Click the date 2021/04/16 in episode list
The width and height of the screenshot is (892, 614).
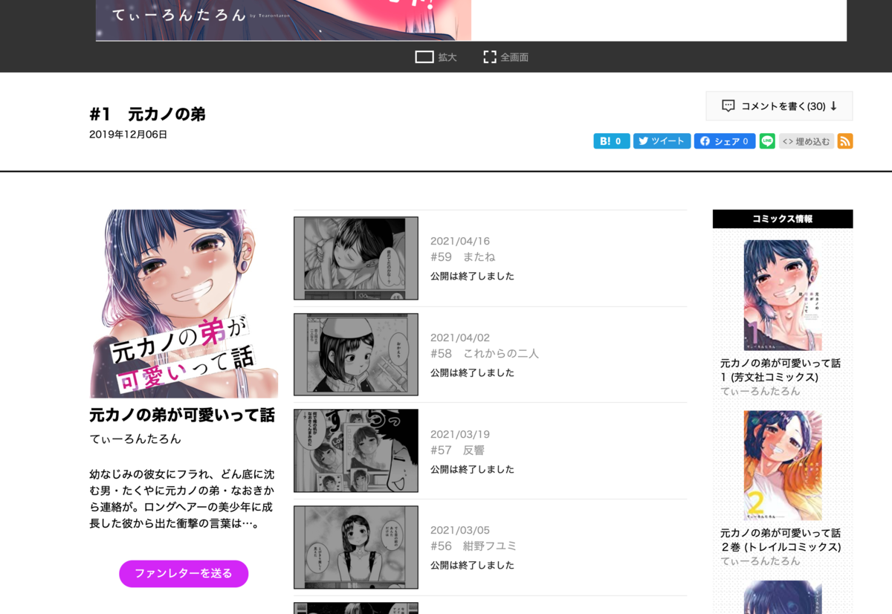[x=460, y=241]
